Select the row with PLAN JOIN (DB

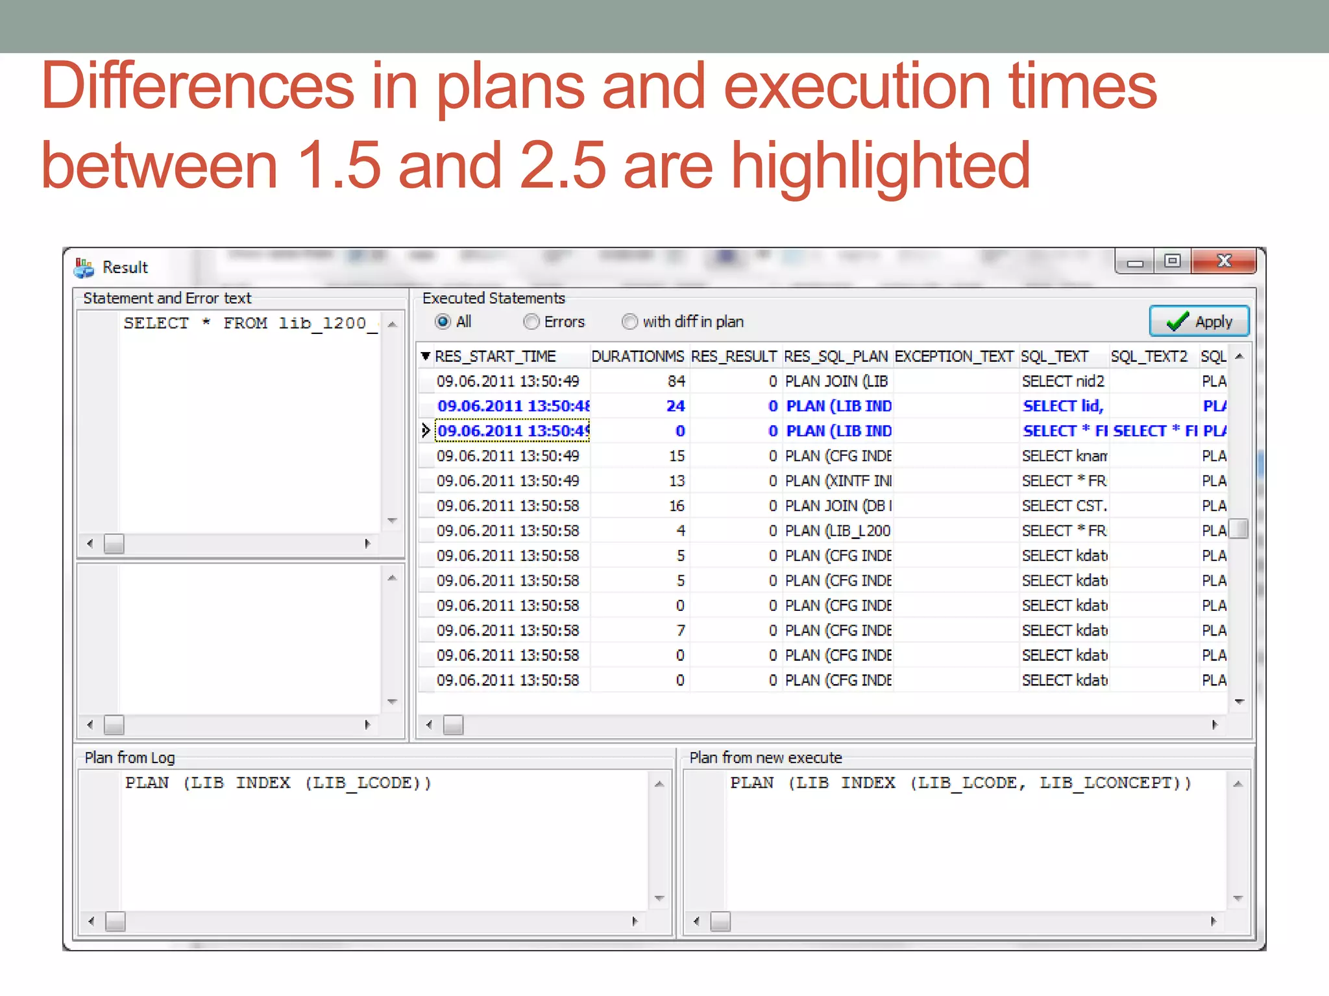click(823, 506)
